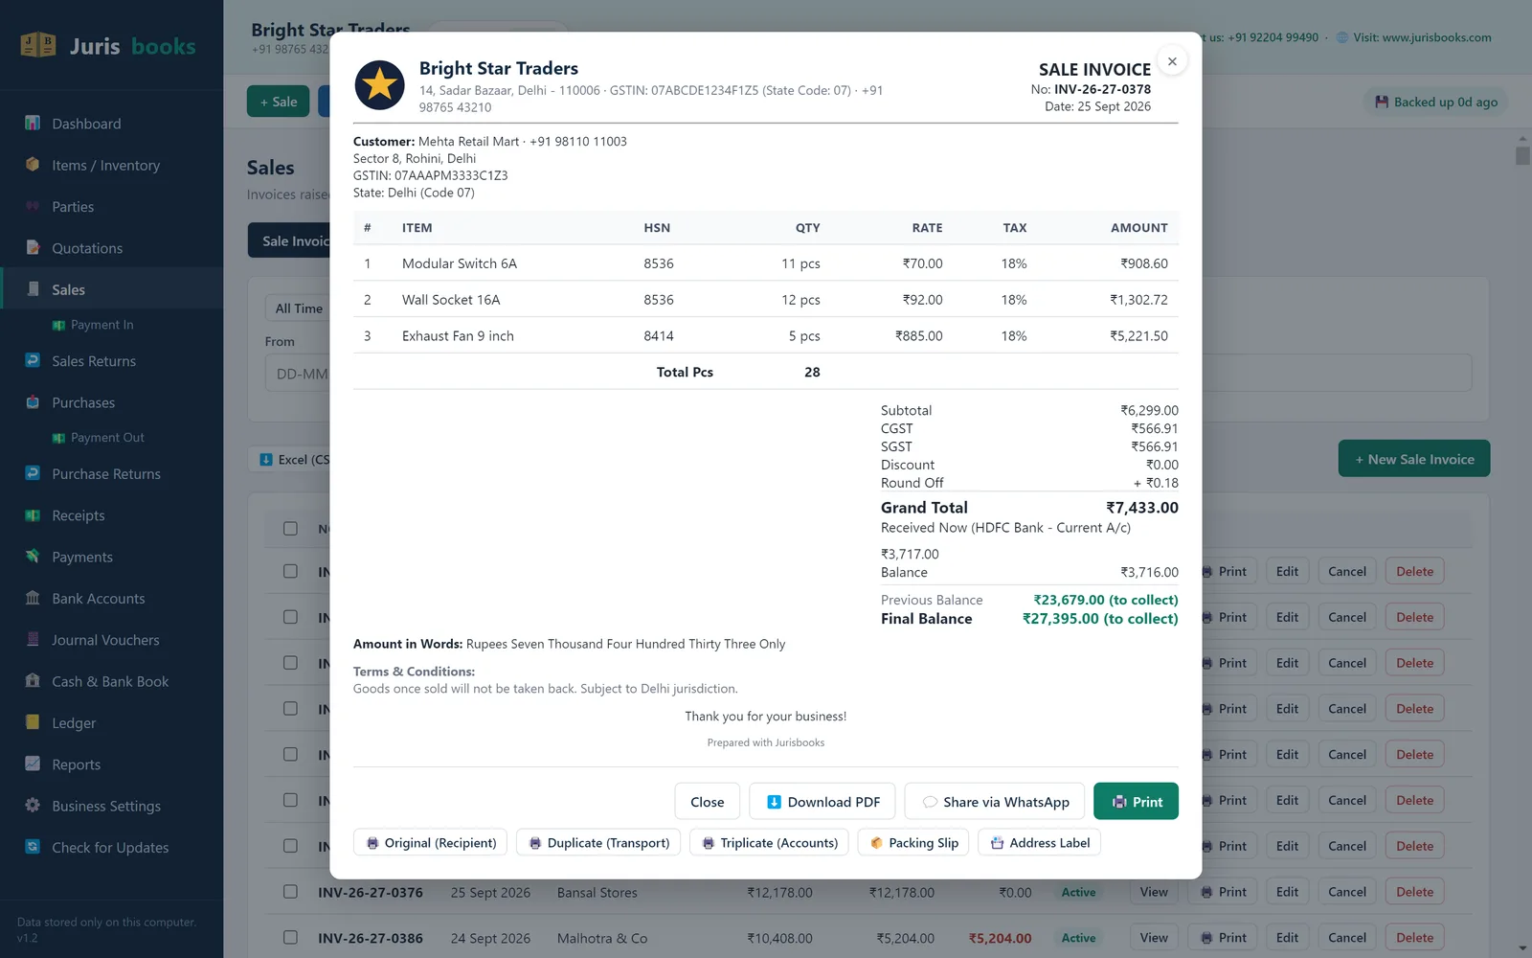
Task: Click the Business Settings gear icon
Action: [33, 806]
